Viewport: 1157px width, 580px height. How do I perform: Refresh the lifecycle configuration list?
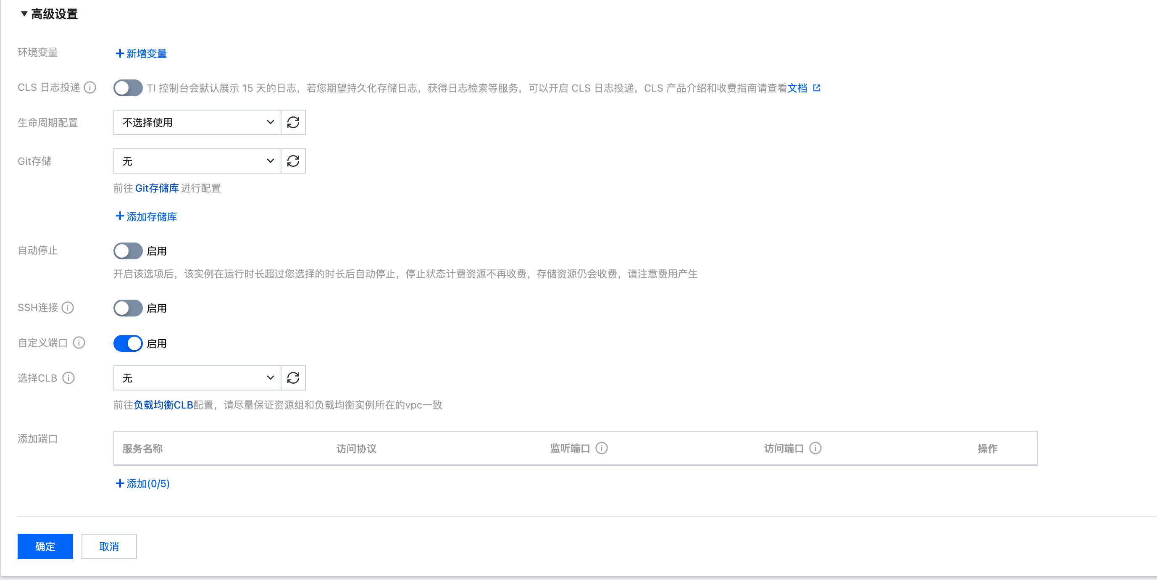point(293,122)
